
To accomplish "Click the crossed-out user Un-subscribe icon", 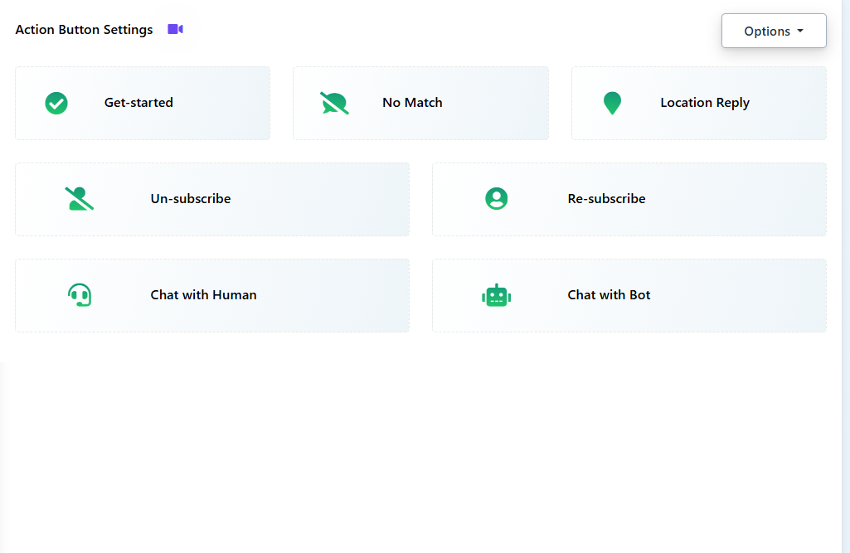I will coord(80,199).
